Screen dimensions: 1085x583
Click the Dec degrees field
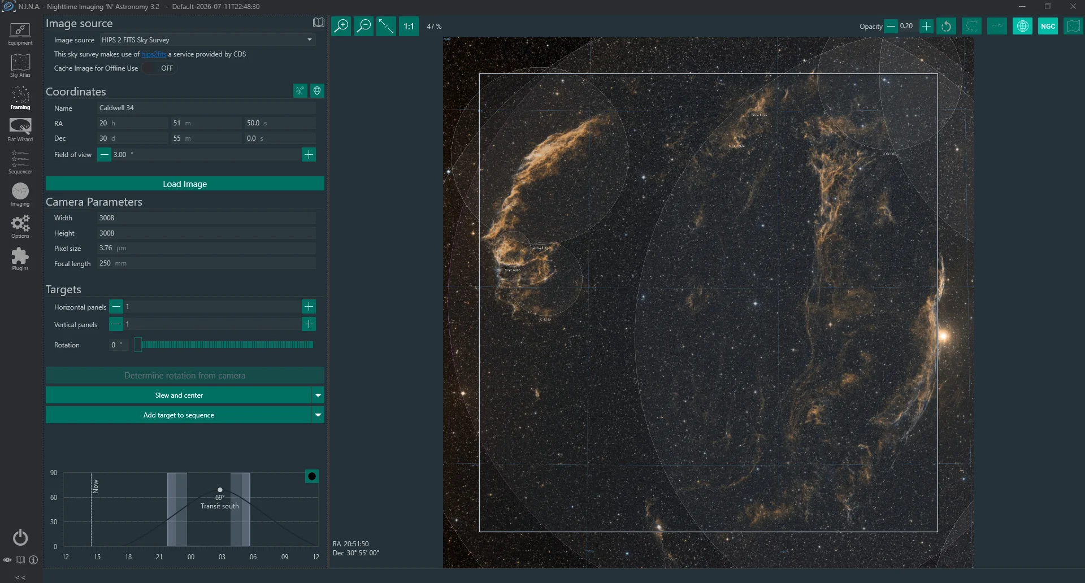pos(133,138)
